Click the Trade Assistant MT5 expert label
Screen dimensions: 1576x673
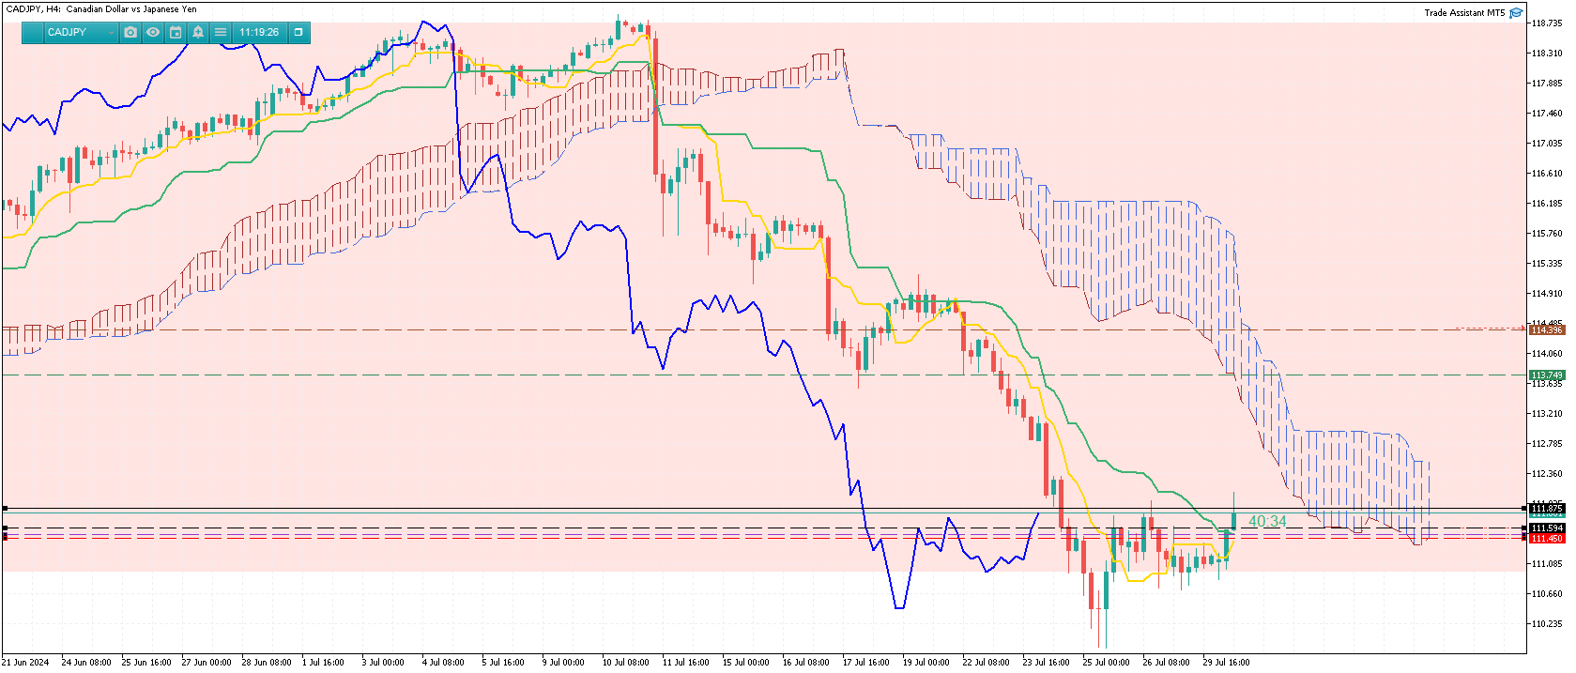[1463, 13]
